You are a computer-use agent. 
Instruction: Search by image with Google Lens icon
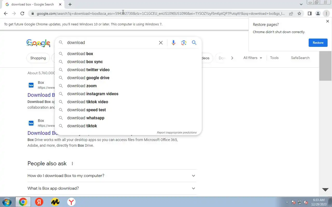(x=184, y=43)
